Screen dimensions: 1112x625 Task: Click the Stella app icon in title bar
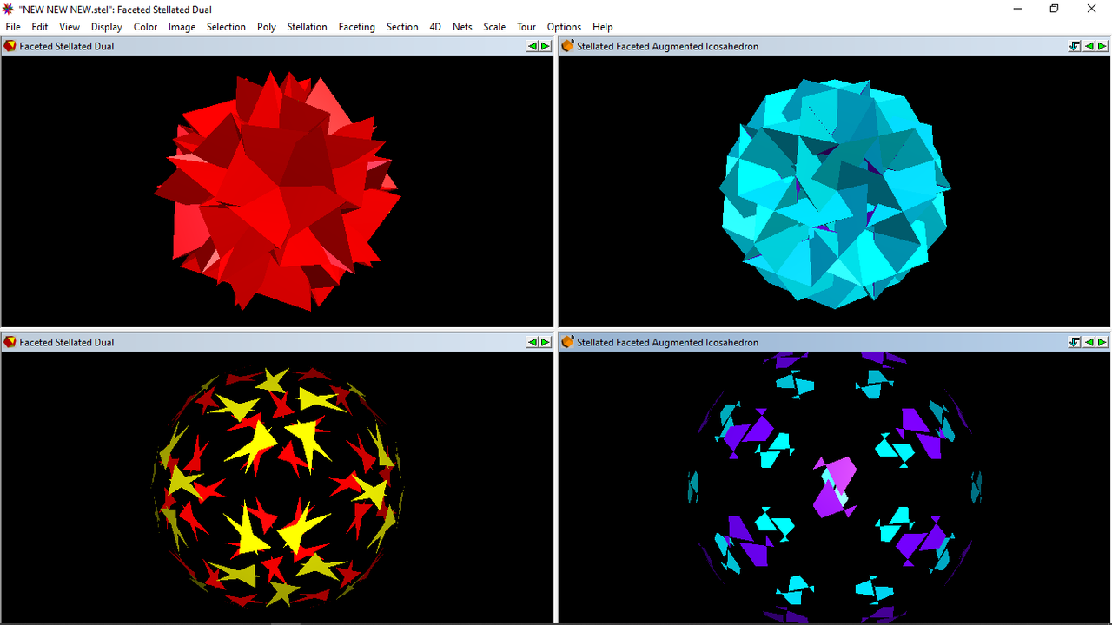(x=9, y=9)
